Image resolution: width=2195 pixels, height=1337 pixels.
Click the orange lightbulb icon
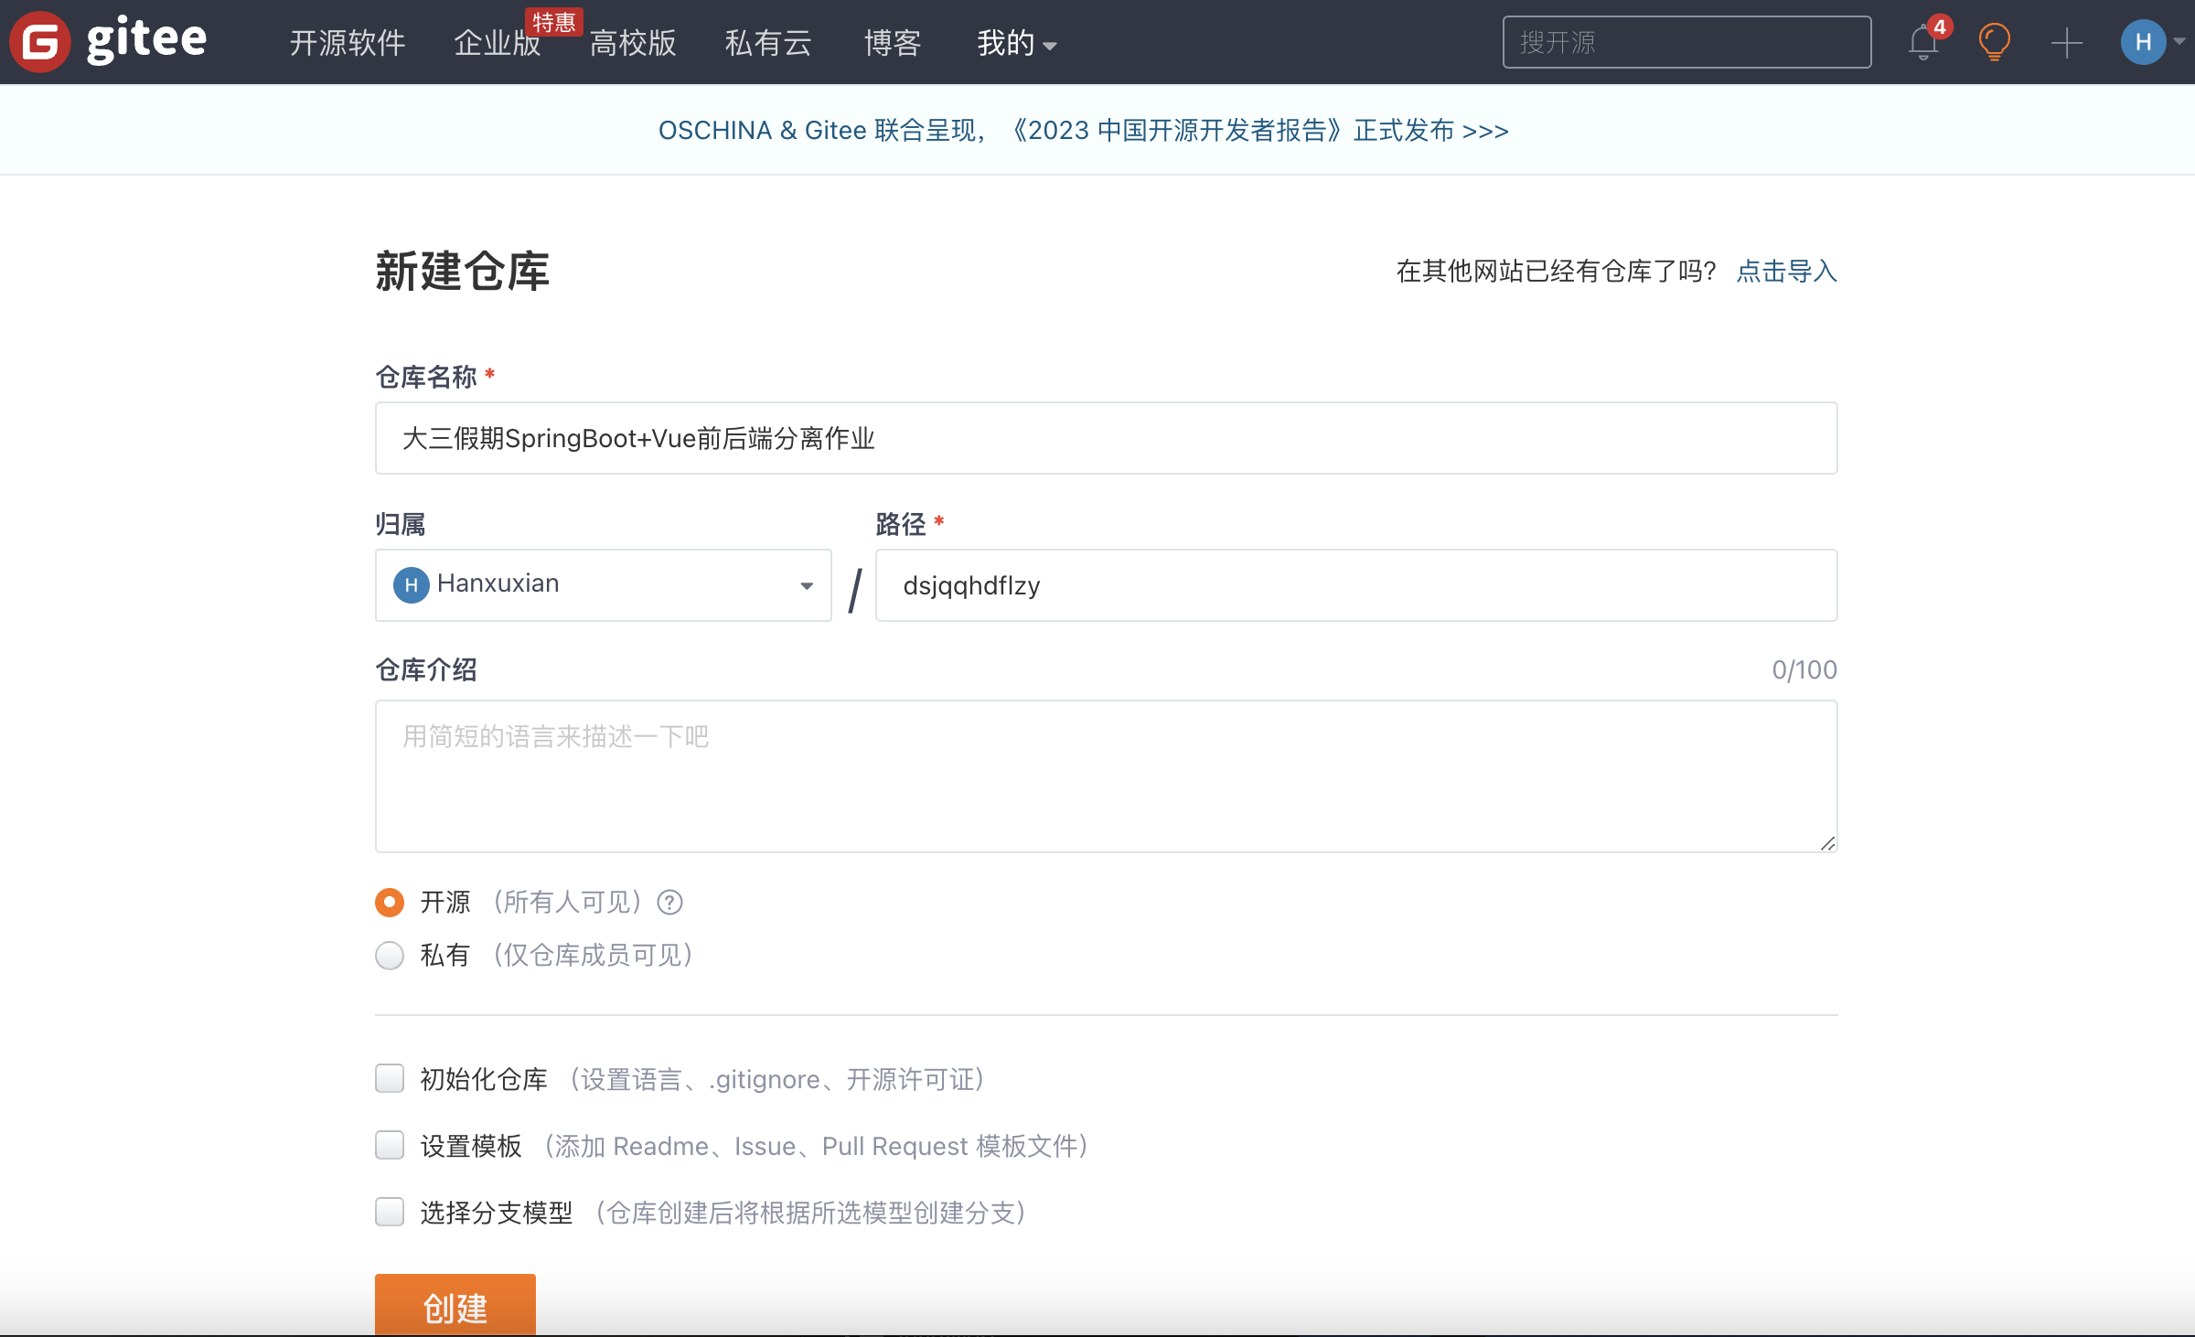pyautogui.click(x=1994, y=42)
